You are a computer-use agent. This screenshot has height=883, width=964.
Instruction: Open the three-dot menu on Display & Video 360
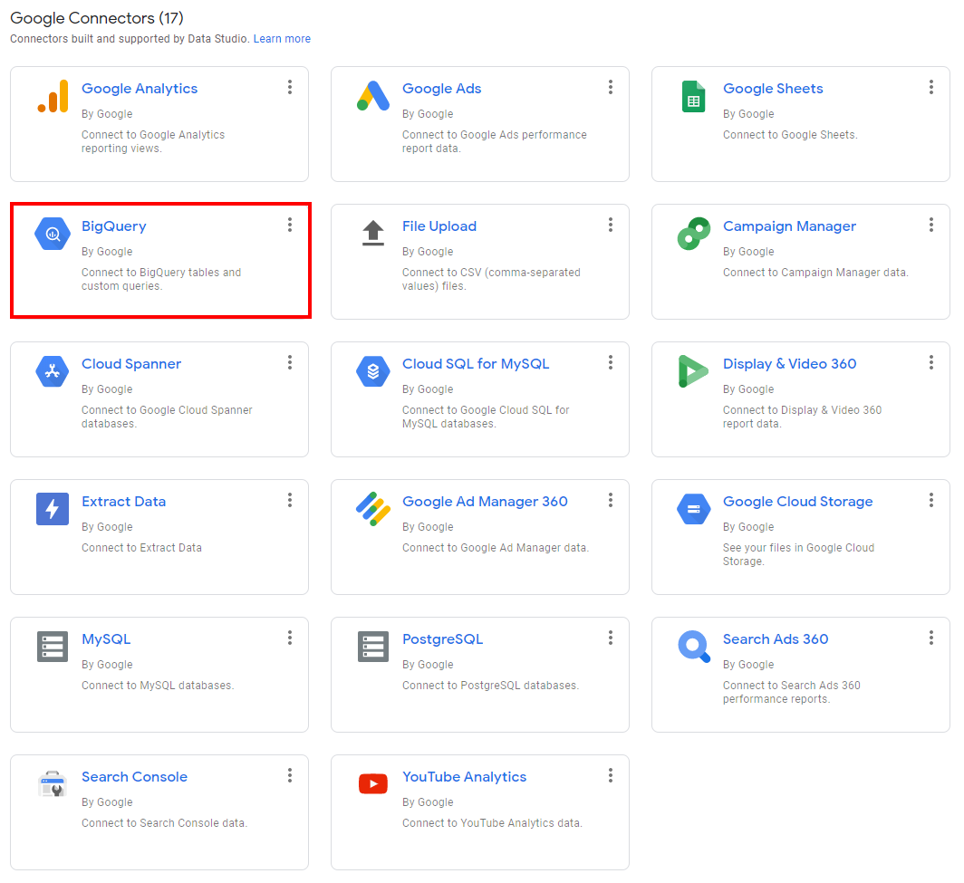click(x=931, y=362)
